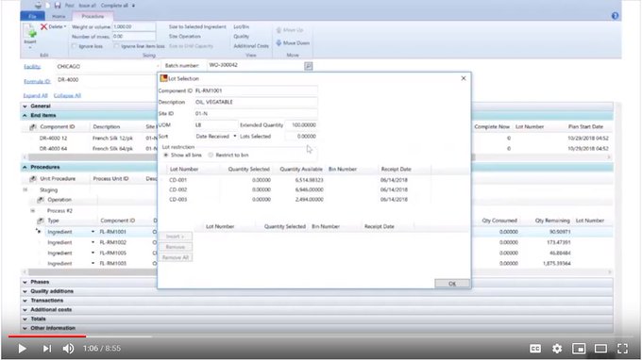This screenshot has width=642, height=360.
Task: Enable miniplayer mode icon
Action: point(579,348)
